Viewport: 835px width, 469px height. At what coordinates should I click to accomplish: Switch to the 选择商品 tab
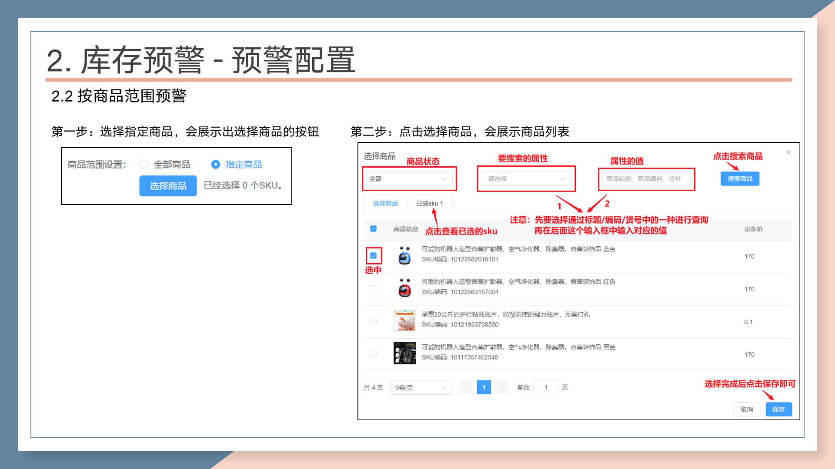385,204
